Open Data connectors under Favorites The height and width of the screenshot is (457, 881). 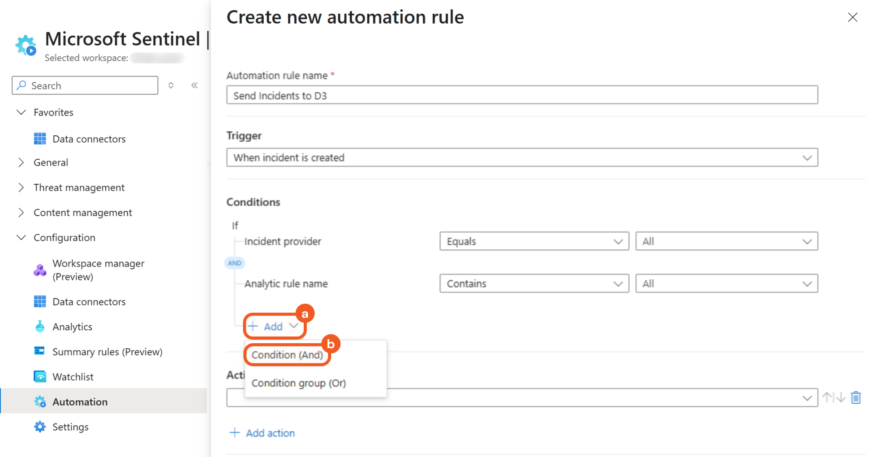pos(89,139)
